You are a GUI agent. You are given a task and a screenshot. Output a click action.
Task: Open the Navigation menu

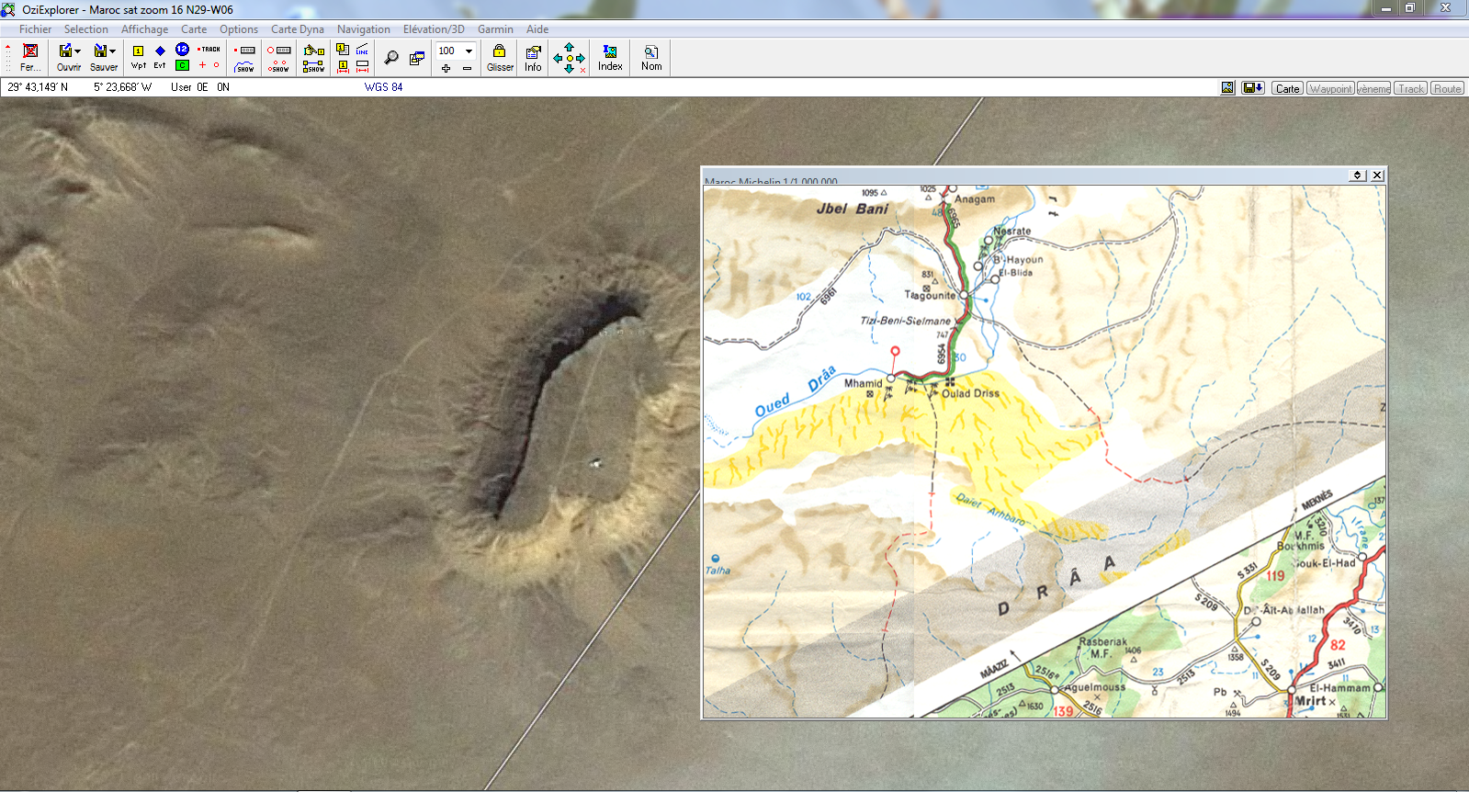pos(363,29)
